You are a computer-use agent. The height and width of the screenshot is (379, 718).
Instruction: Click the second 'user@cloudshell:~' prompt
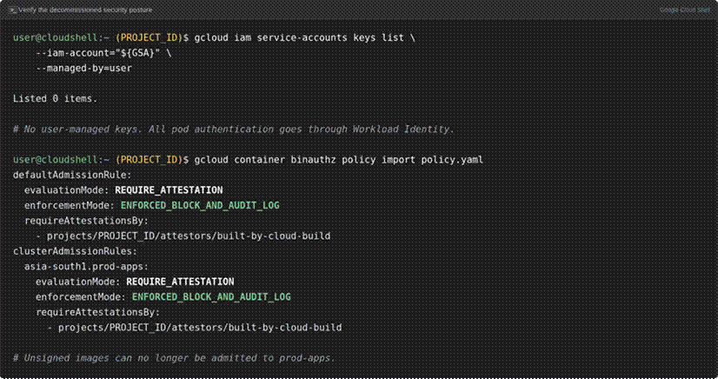(x=62, y=160)
